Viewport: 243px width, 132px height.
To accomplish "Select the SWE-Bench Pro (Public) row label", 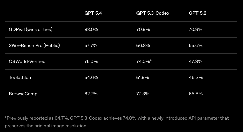I will (34, 45).
